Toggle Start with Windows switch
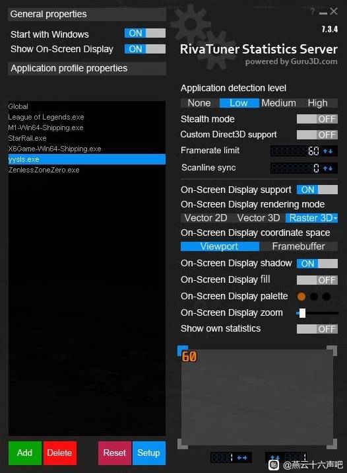 tap(145, 33)
